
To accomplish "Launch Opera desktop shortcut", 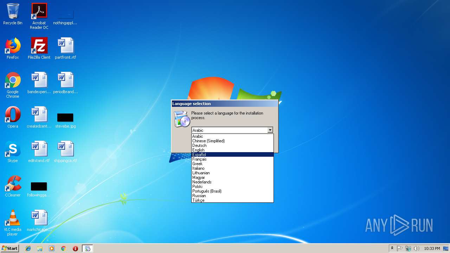I will tap(13, 117).
